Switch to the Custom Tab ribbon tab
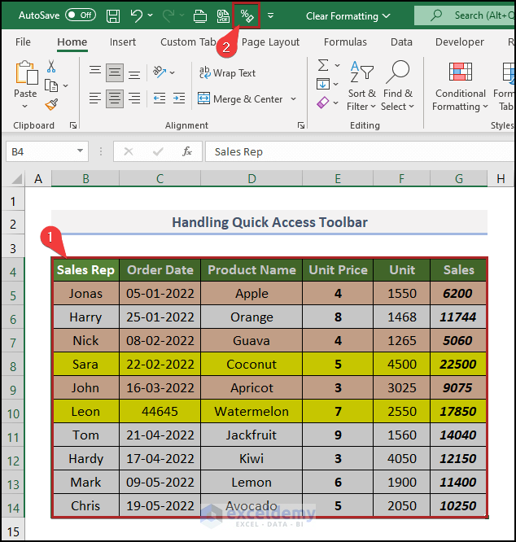 coord(188,42)
